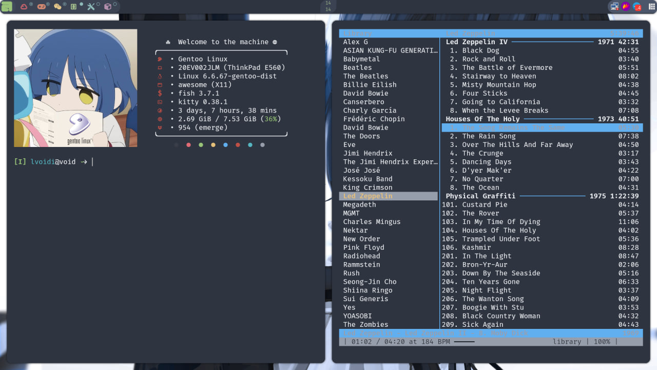Screen dimensions: 657x370
Task: Select the track Stairway to Heaven
Action: [498, 76]
